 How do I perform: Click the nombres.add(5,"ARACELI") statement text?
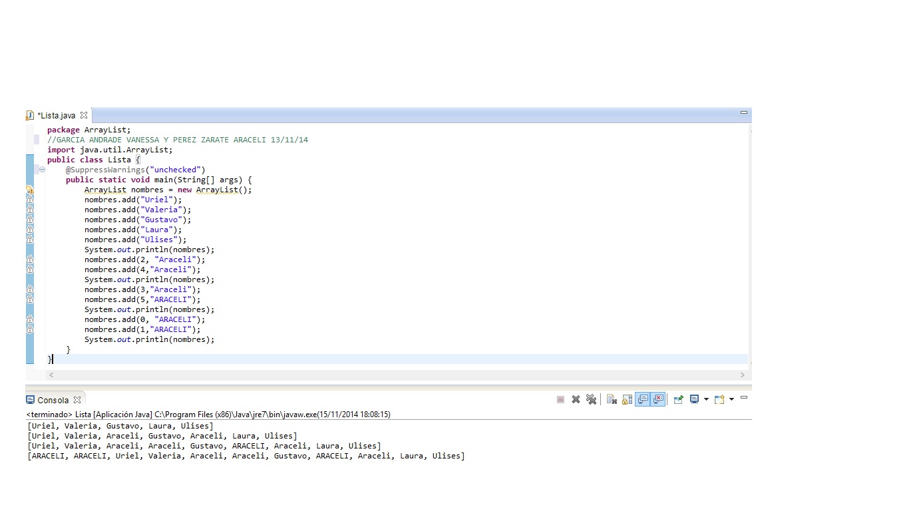(142, 299)
